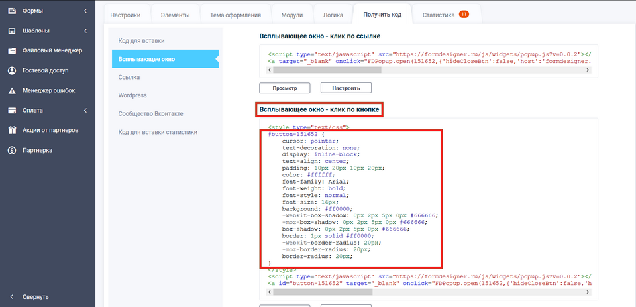Collapse sidebar with Свернуть
This screenshot has width=636, height=307.
[x=34, y=297]
